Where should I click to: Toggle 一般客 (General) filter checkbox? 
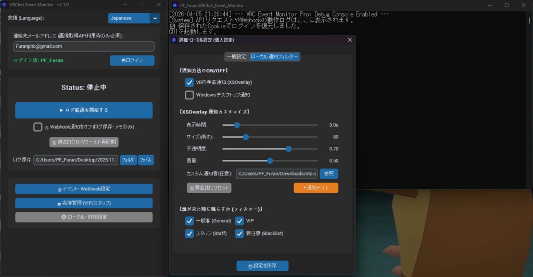189,221
